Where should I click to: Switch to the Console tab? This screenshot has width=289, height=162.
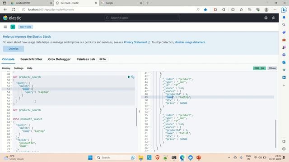(8, 59)
